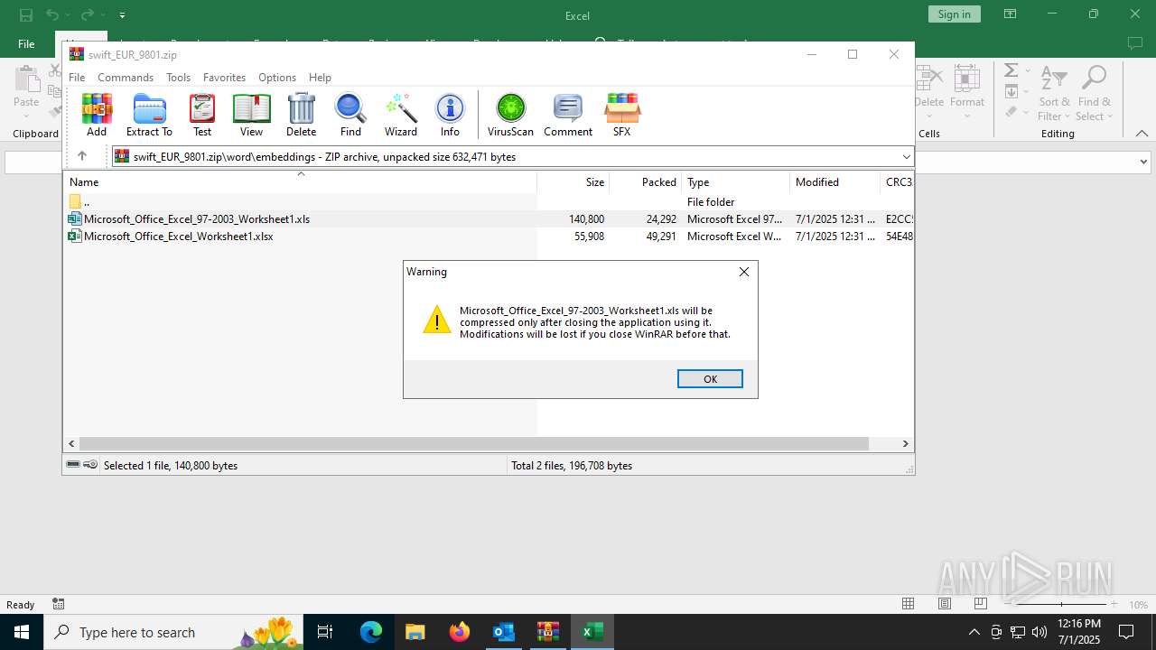Create SFX self-extracting archive
Viewport: 1156px width, 650px height.
[x=622, y=115]
